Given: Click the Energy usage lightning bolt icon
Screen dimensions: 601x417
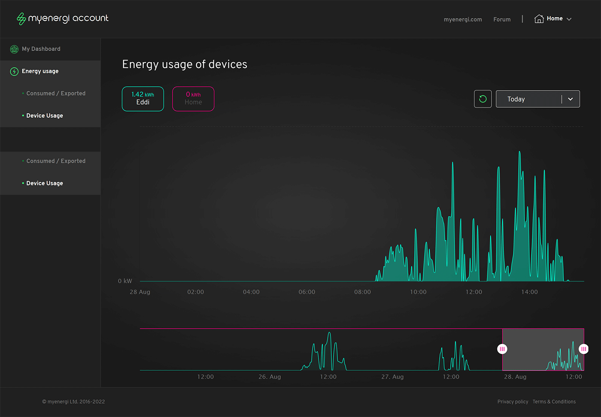Looking at the screenshot, I should [14, 71].
